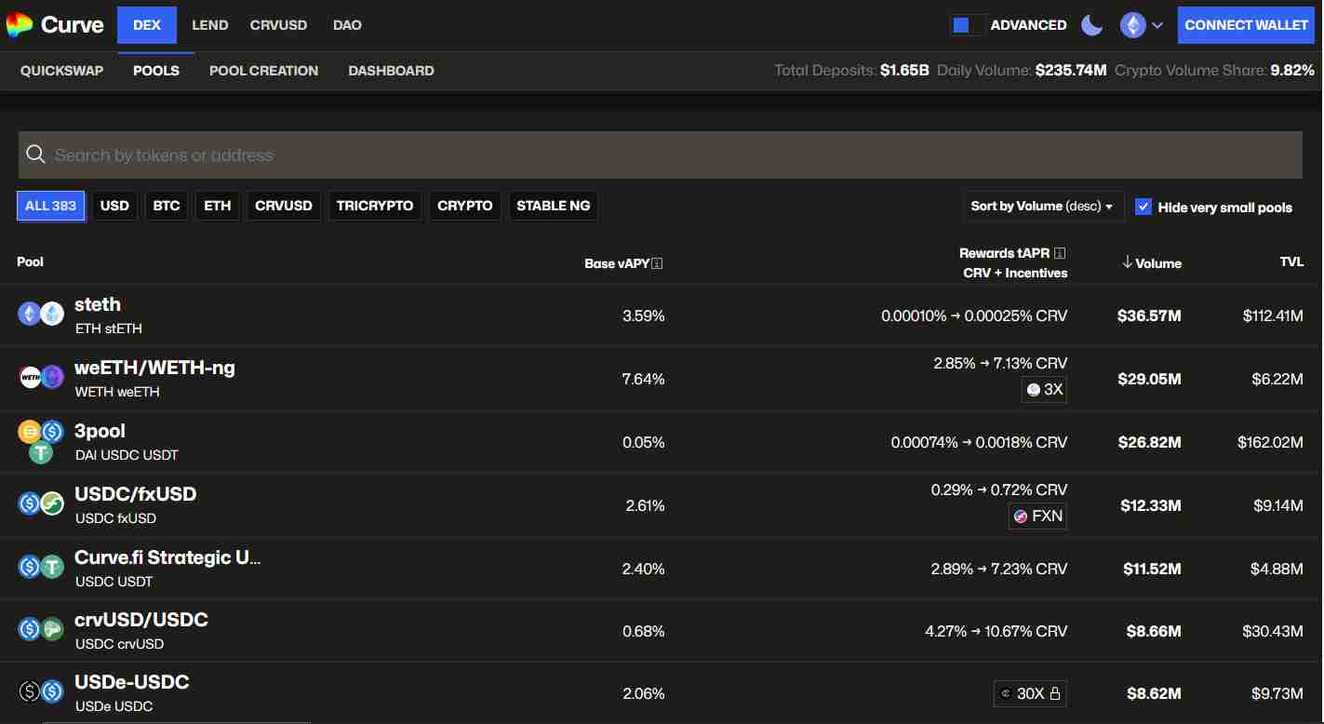Click the FXN incentive badge
The height and width of the screenshot is (724, 1324).
point(1037,516)
